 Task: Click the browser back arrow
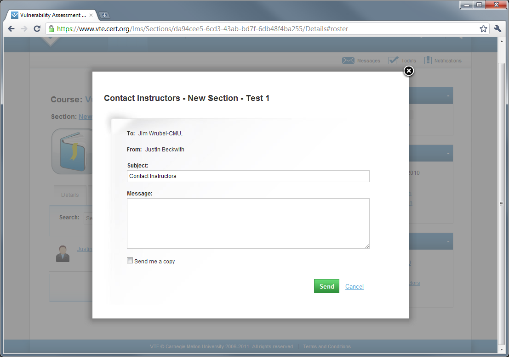click(11, 29)
